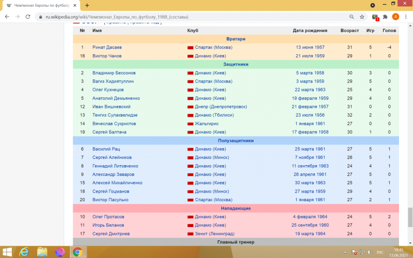Open the Защитники section link
The width and height of the screenshot is (413, 258).
point(236,64)
